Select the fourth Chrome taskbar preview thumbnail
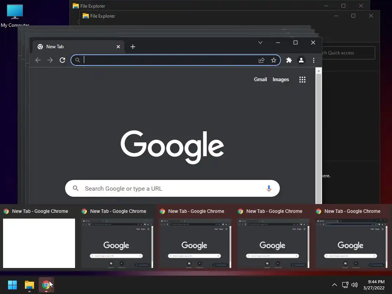The height and width of the screenshot is (294, 392). tap(273, 243)
